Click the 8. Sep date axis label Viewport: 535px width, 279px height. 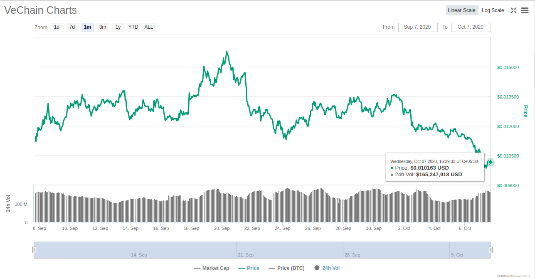[x=39, y=228]
